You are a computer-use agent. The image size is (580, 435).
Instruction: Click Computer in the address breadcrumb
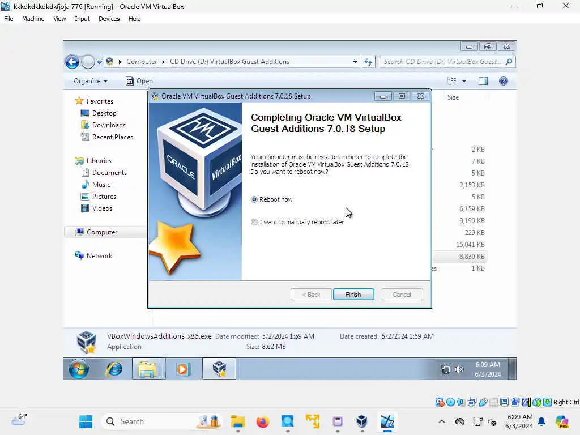[x=142, y=62]
